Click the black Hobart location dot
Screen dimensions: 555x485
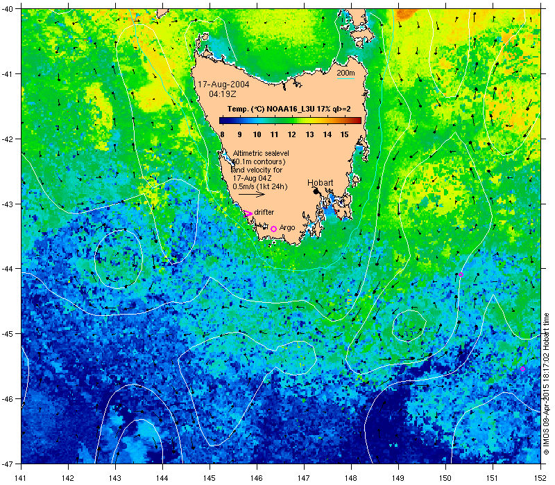(316, 191)
